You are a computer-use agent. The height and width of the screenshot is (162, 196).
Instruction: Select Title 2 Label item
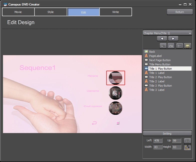click(167, 81)
